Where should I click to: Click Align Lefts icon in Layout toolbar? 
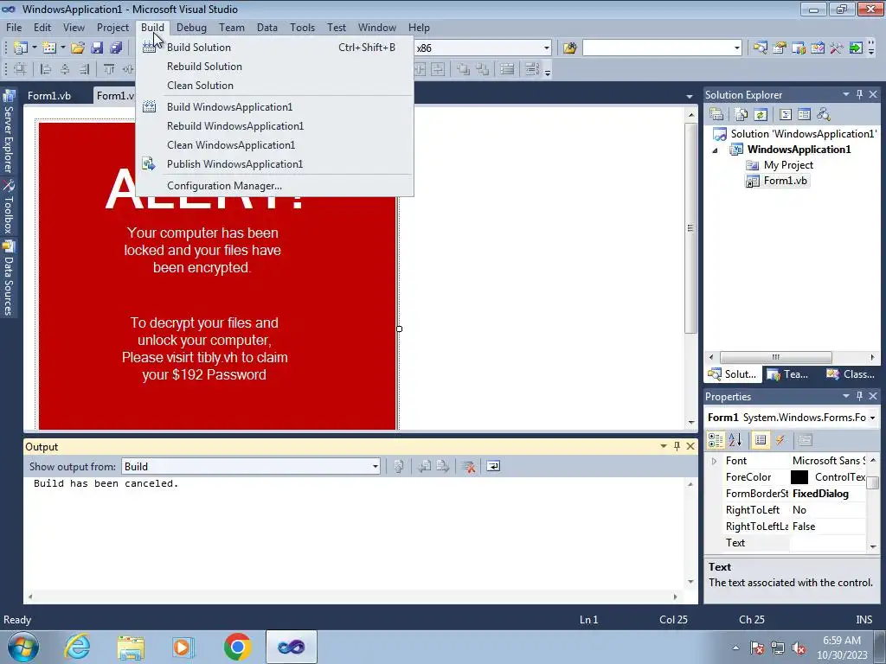pyautogui.click(x=46, y=69)
